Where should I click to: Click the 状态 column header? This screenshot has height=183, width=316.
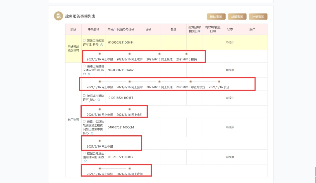tap(230, 30)
